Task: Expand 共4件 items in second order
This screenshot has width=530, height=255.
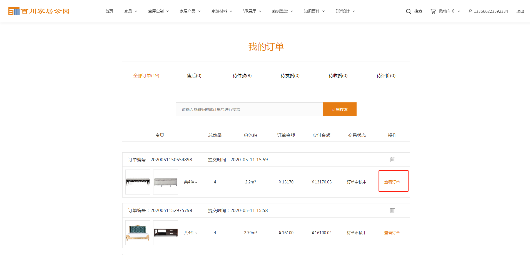Action: click(x=191, y=233)
